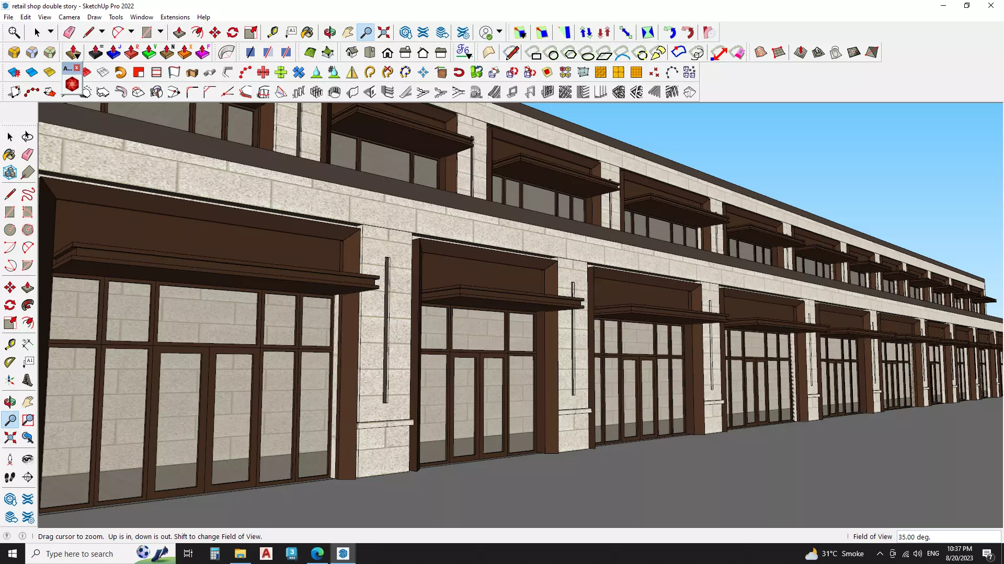1004x564 pixels.
Task: Select the Protractor tool in left toolbar
Action: coord(10,362)
